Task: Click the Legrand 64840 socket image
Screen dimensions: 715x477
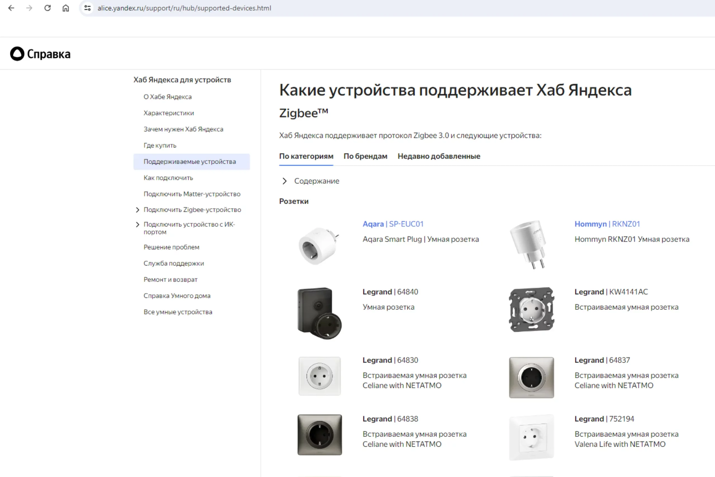Action: tap(319, 313)
